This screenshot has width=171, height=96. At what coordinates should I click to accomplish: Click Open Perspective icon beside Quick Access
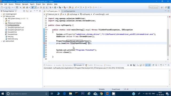(162, 7)
